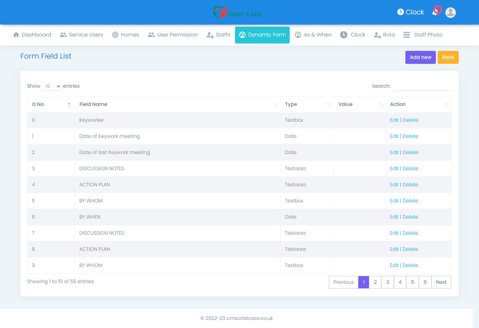
Task: Toggle sorting on the Field Name column
Action: 276,104
